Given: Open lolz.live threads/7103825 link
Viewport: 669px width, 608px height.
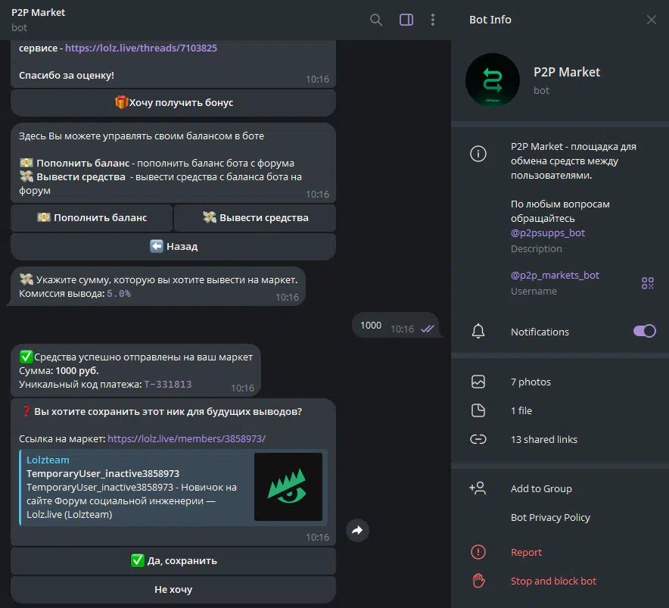Looking at the screenshot, I should pos(141,48).
